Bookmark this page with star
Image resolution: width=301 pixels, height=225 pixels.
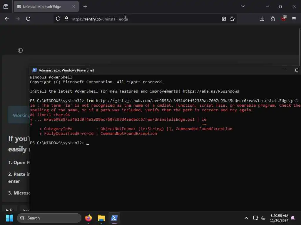tap(232, 19)
